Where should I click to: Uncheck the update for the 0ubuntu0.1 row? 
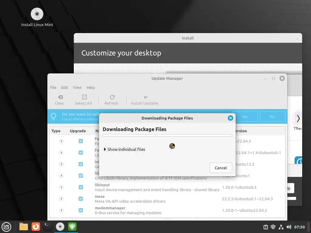(81, 153)
